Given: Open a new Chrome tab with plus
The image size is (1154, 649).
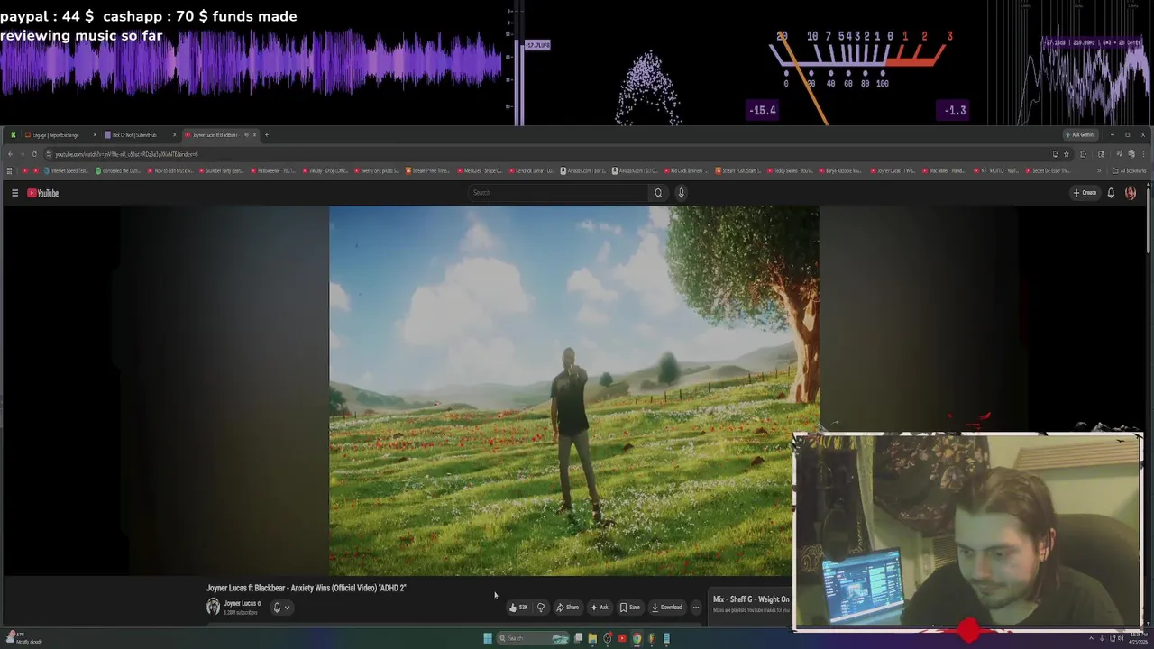Looking at the screenshot, I should point(266,135).
